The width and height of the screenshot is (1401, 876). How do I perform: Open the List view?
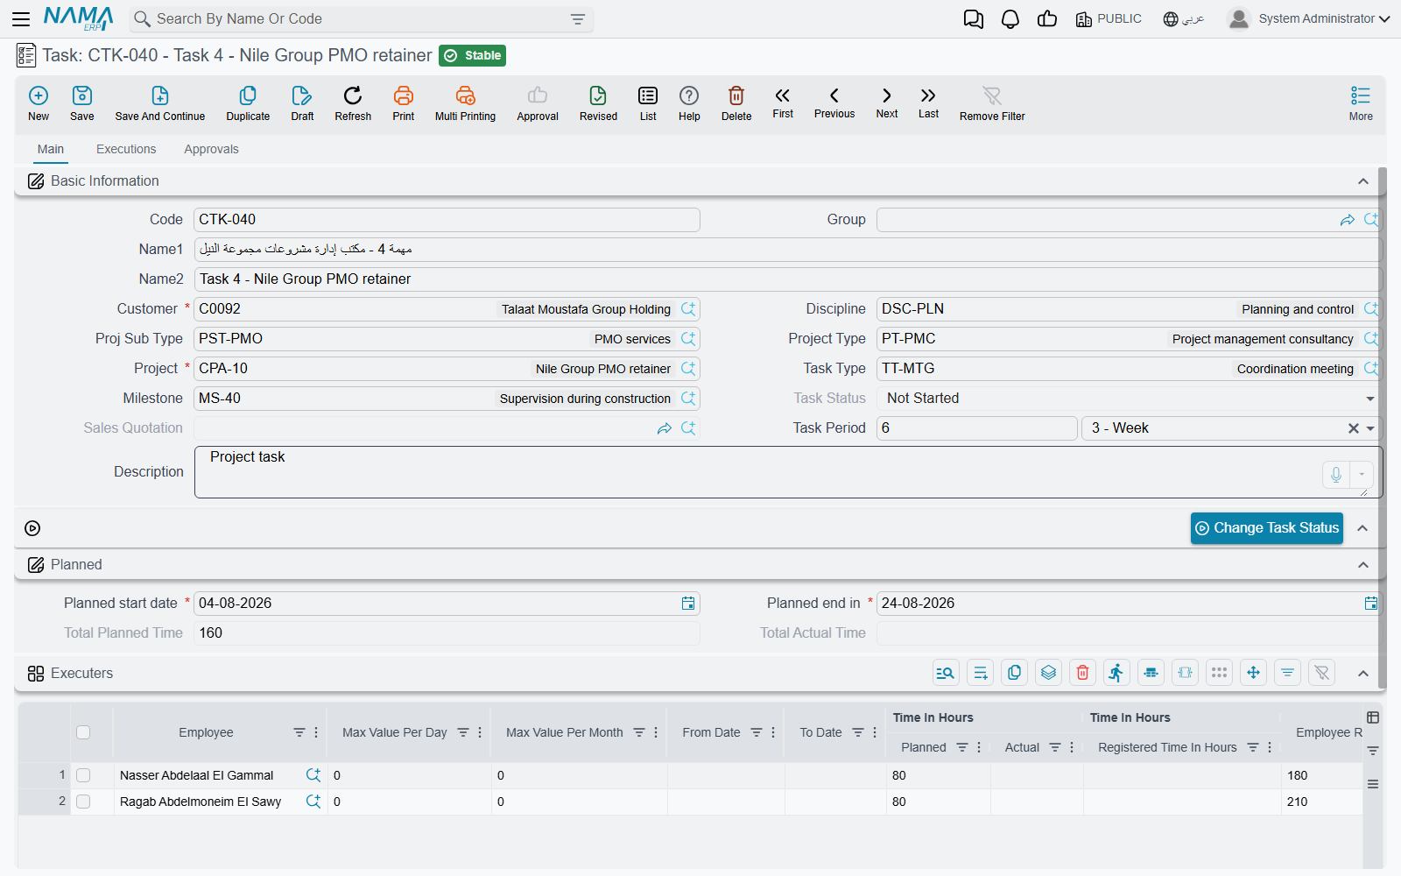point(648,103)
